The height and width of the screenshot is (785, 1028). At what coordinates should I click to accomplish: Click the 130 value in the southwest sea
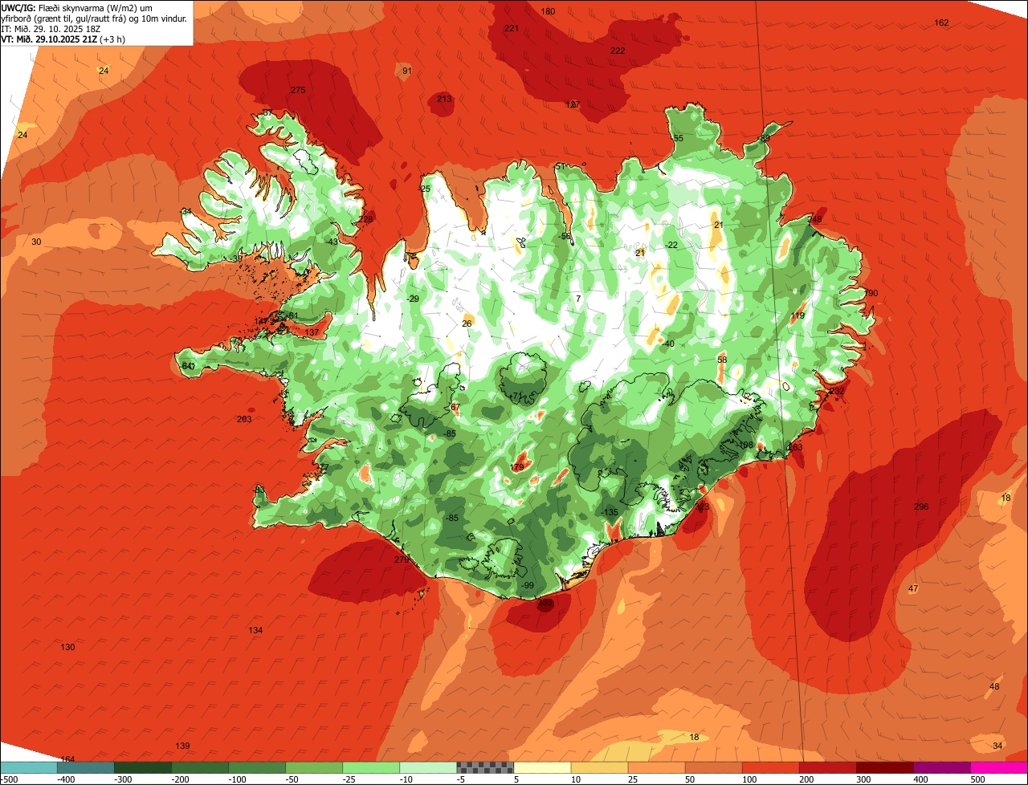[x=67, y=647]
